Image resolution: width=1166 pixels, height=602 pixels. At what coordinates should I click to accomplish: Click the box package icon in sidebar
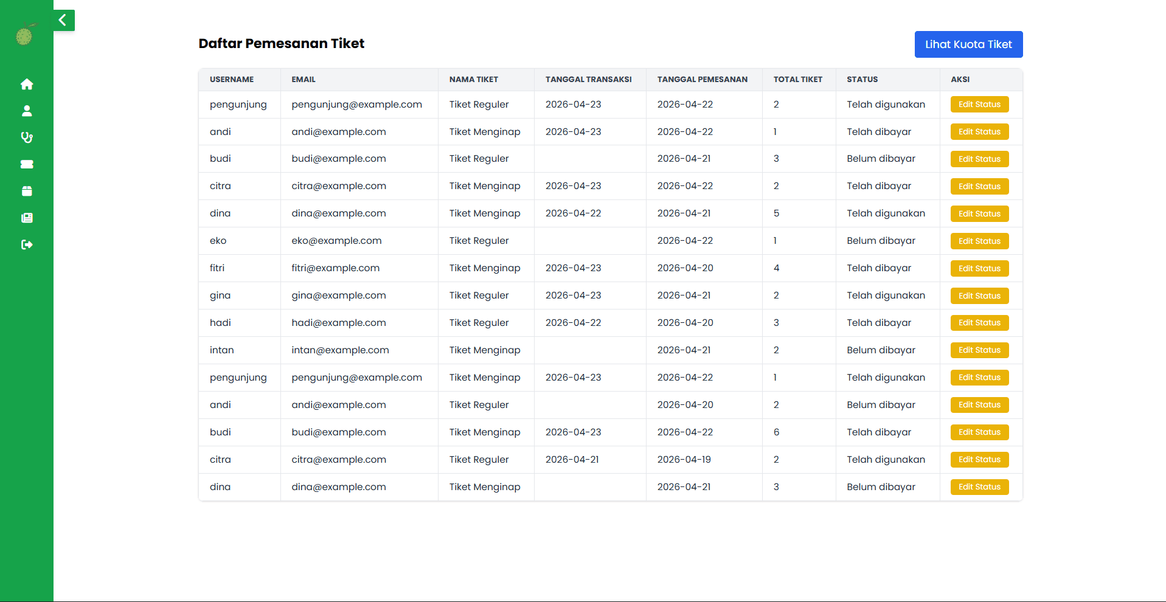coord(27,191)
